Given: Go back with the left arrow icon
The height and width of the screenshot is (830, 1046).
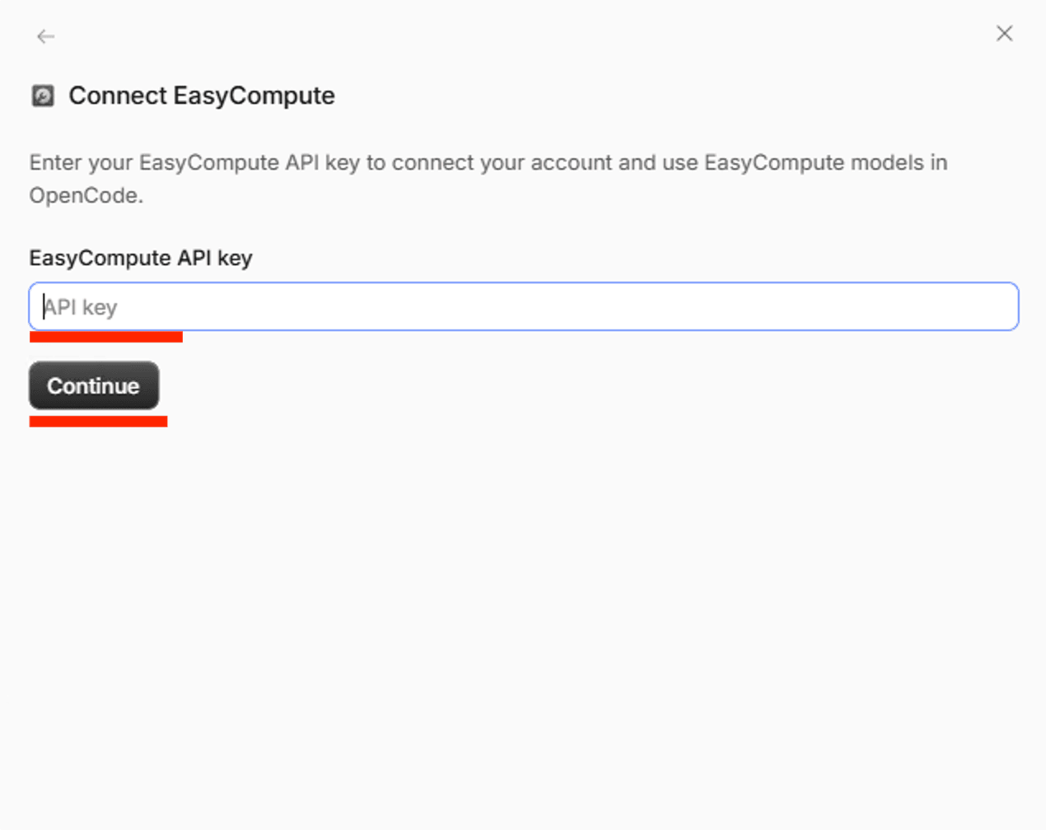Looking at the screenshot, I should click(45, 36).
